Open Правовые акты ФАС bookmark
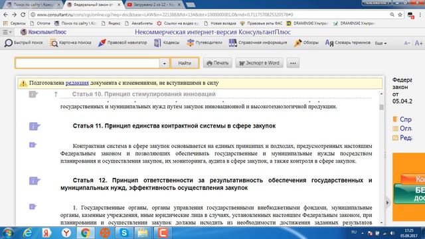 [x=261, y=23]
